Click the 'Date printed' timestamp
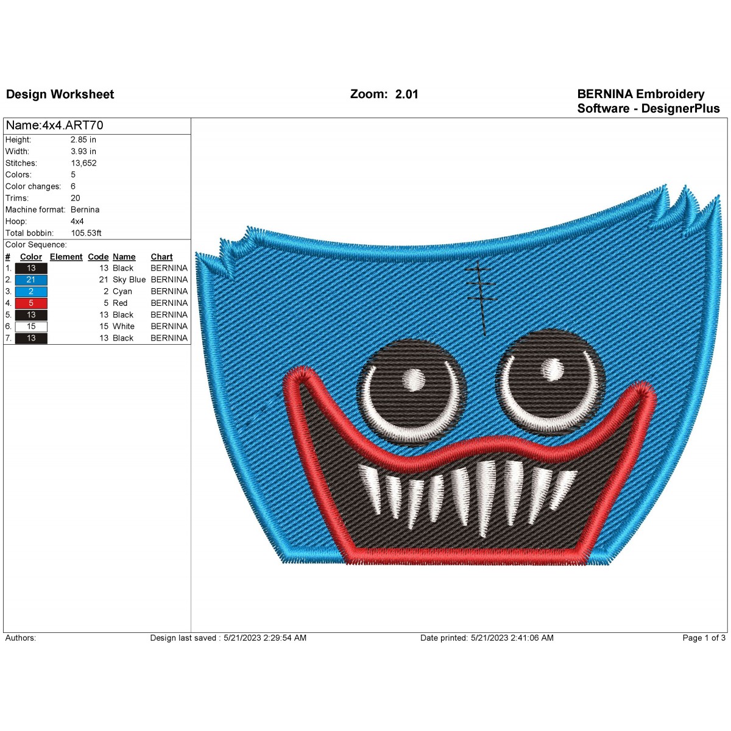This screenshot has height=731, width=731. tap(487, 638)
